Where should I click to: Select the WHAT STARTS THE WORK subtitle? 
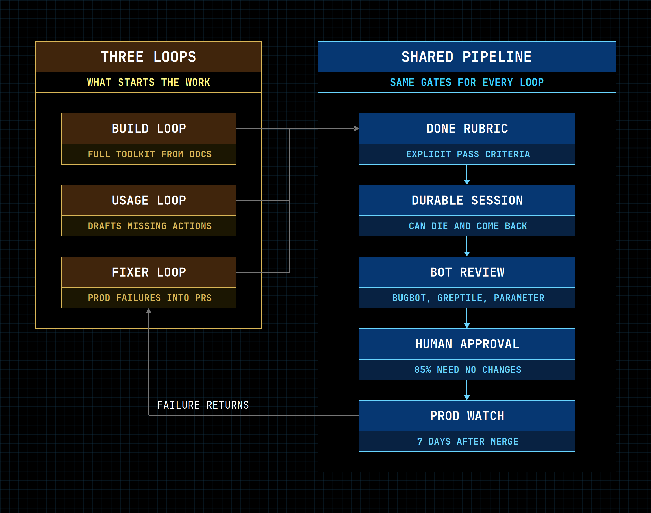pos(148,82)
